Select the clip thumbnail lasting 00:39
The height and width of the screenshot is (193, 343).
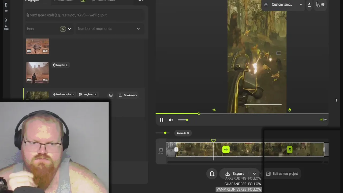pyautogui.click(x=38, y=73)
